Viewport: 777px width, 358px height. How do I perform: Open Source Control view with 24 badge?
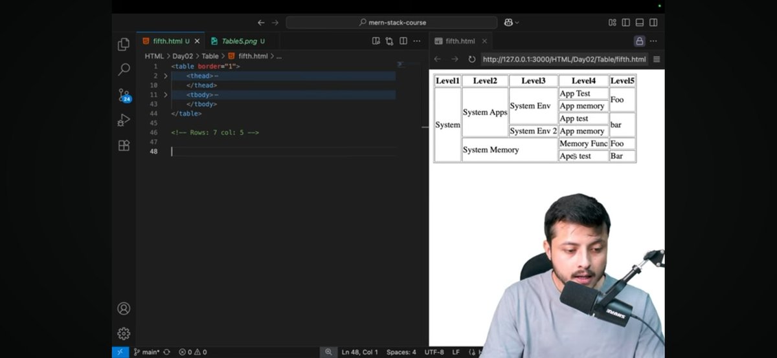tap(124, 95)
